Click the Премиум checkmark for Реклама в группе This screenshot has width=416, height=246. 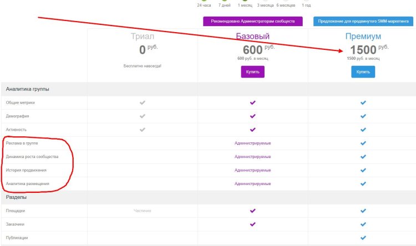click(x=363, y=143)
